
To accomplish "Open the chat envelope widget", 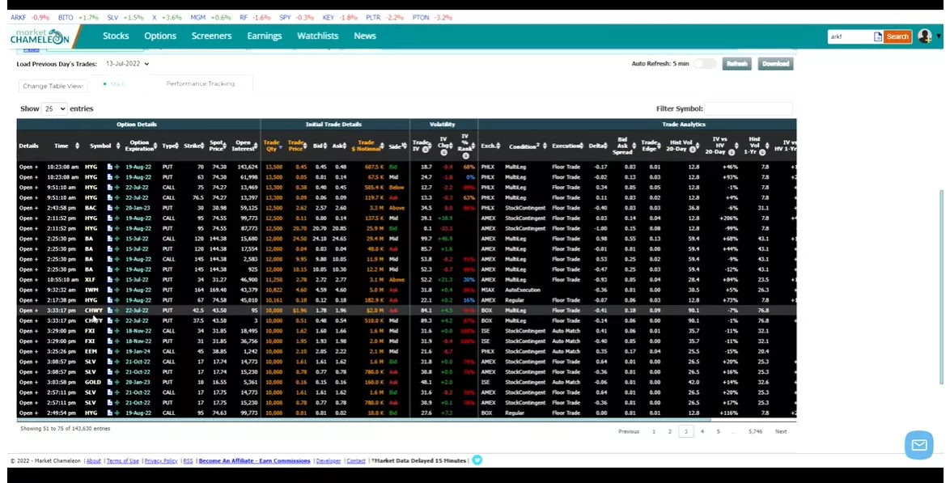I will pyautogui.click(x=919, y=445).
